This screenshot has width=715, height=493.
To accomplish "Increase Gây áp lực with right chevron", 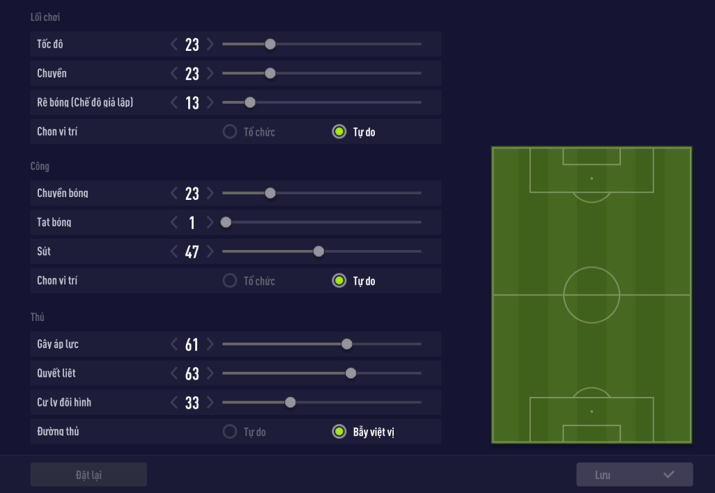I will pyautogui.click(x=210, y=345).
